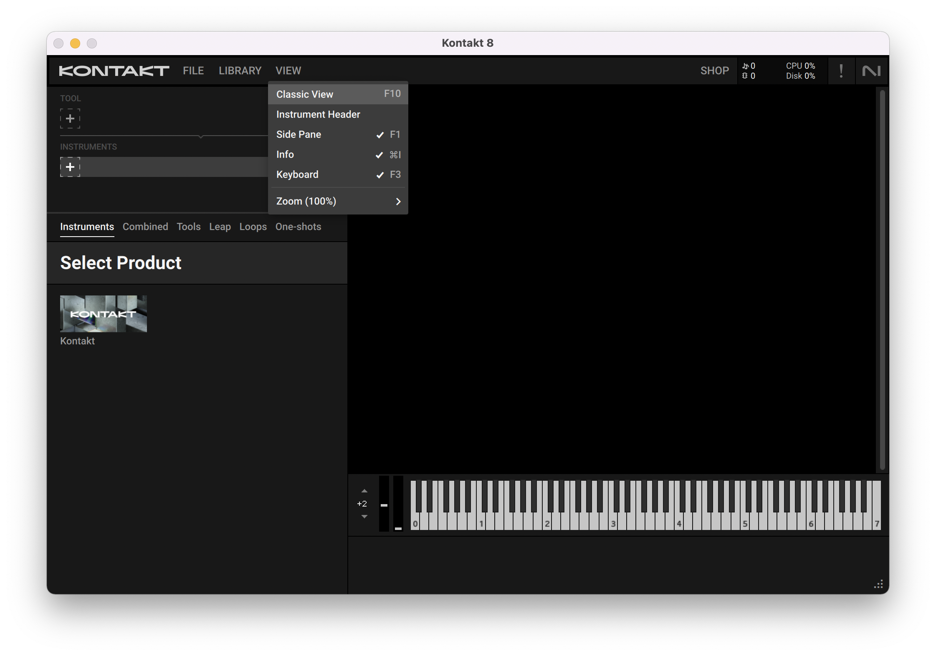936x656 pixels.
Task: Click the yellow minimize window button
Action: [75, 43]
